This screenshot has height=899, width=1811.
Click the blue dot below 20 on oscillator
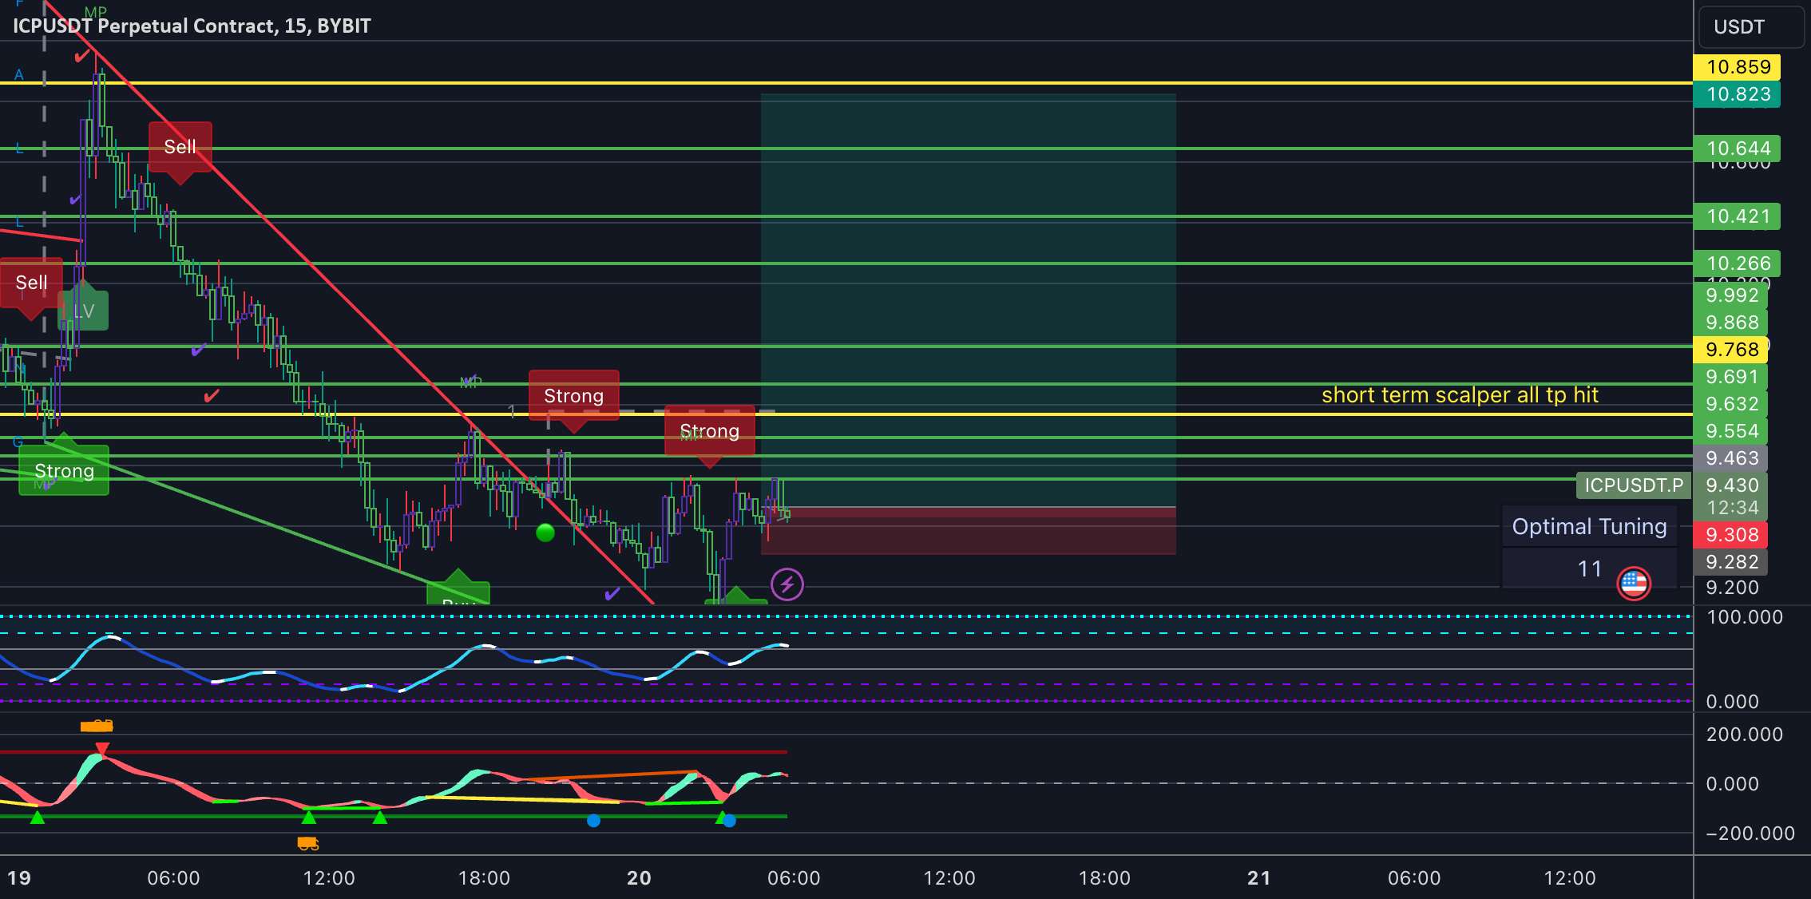[593, 820]
